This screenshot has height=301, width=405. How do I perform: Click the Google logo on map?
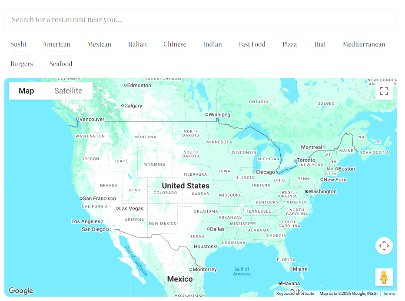(21, 291)
